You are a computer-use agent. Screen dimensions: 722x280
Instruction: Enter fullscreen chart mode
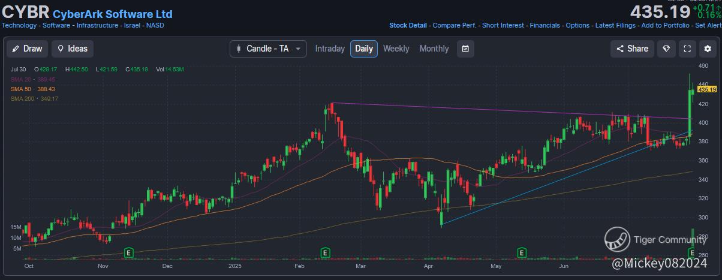[x=688, y=49]
